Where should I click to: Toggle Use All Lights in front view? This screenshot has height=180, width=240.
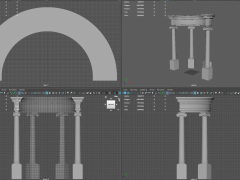(59, 93)
